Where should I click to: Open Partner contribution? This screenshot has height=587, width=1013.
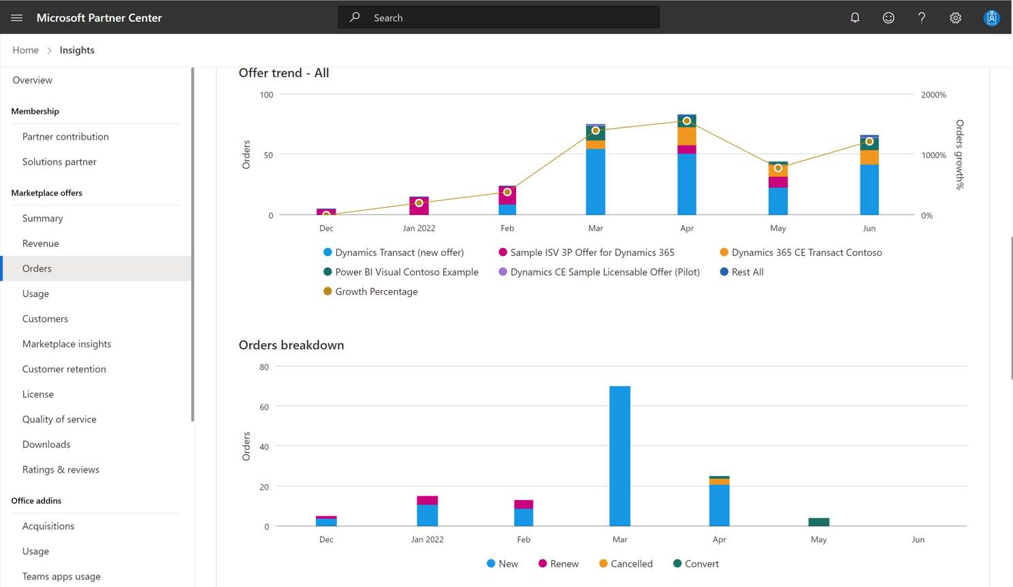[65, 137]
